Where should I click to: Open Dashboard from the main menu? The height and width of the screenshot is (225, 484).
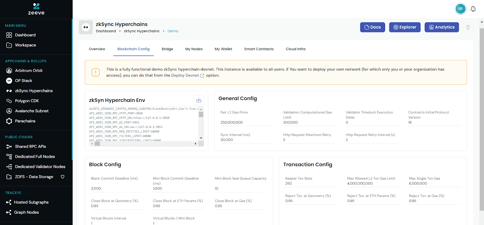pyautogui.click(x=25, y=35)
